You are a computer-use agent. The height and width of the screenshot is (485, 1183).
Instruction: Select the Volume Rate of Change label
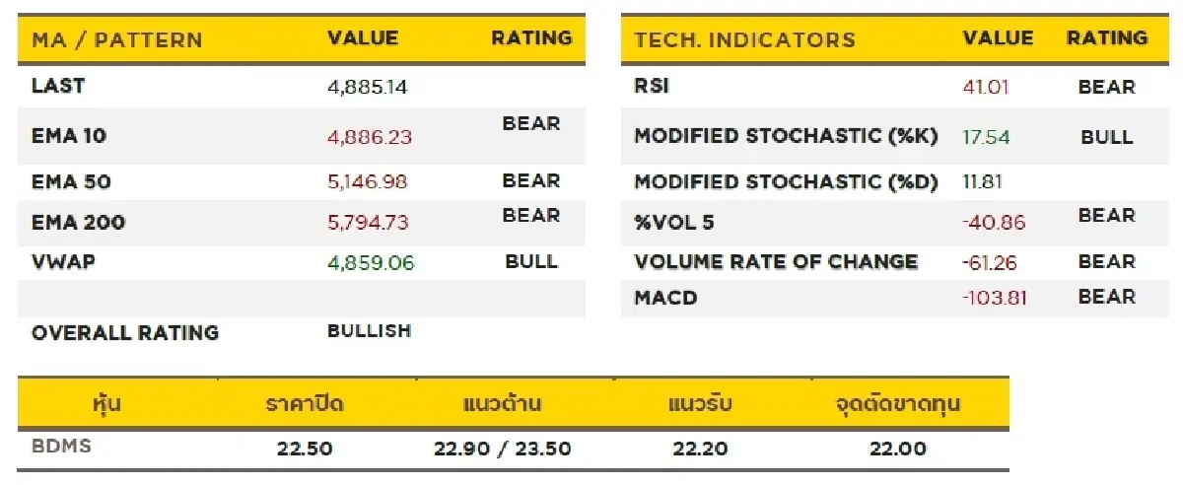click(x=776, y=262)
